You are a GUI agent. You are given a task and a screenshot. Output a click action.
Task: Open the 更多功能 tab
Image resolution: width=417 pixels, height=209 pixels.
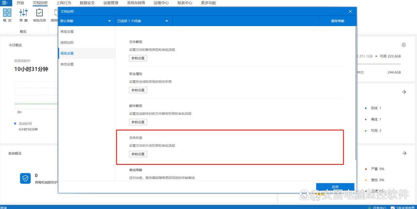(208, 3)
